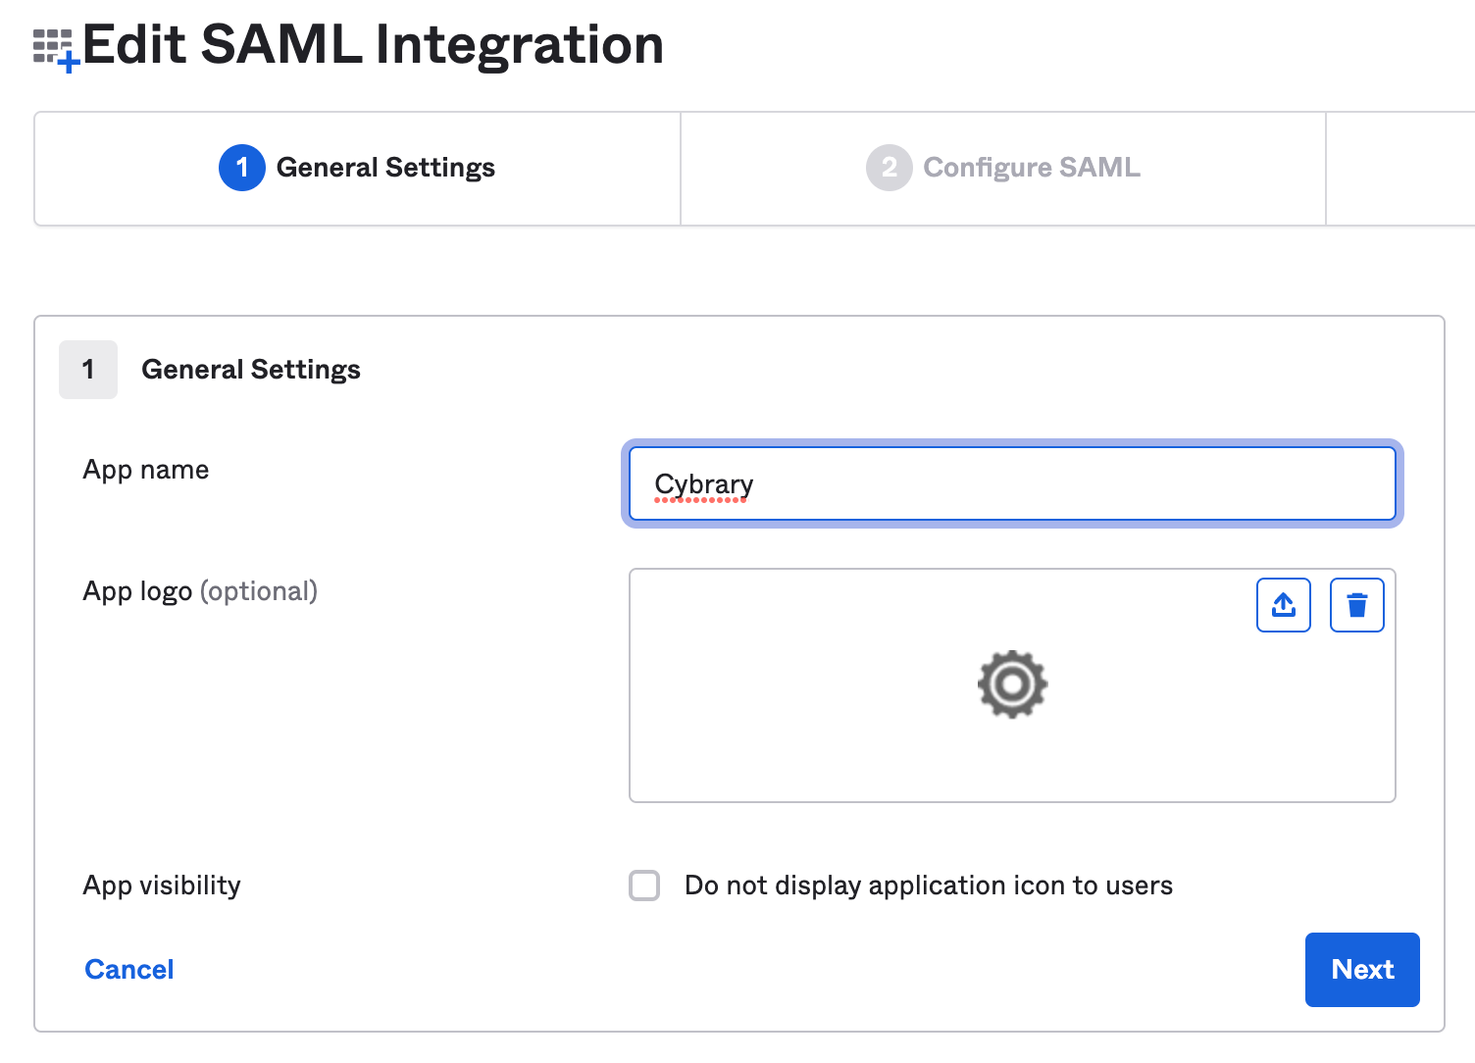
Task: Click the gray step 2 circle
Action: (x=889, y=168)
